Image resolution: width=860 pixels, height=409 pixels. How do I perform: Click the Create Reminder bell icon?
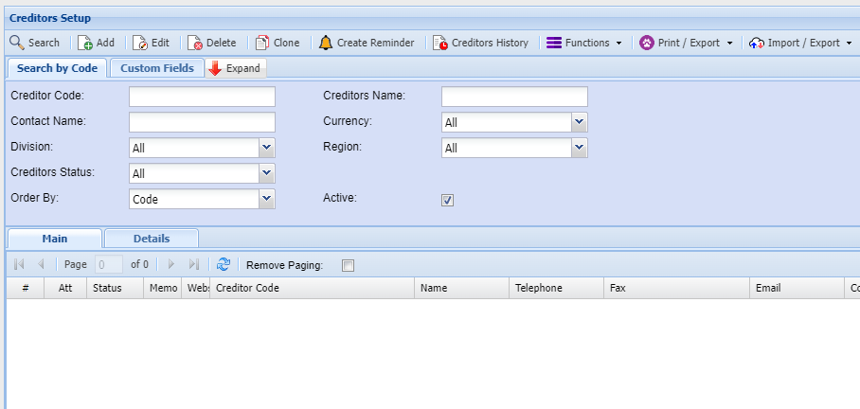click(x=326, y=43)
